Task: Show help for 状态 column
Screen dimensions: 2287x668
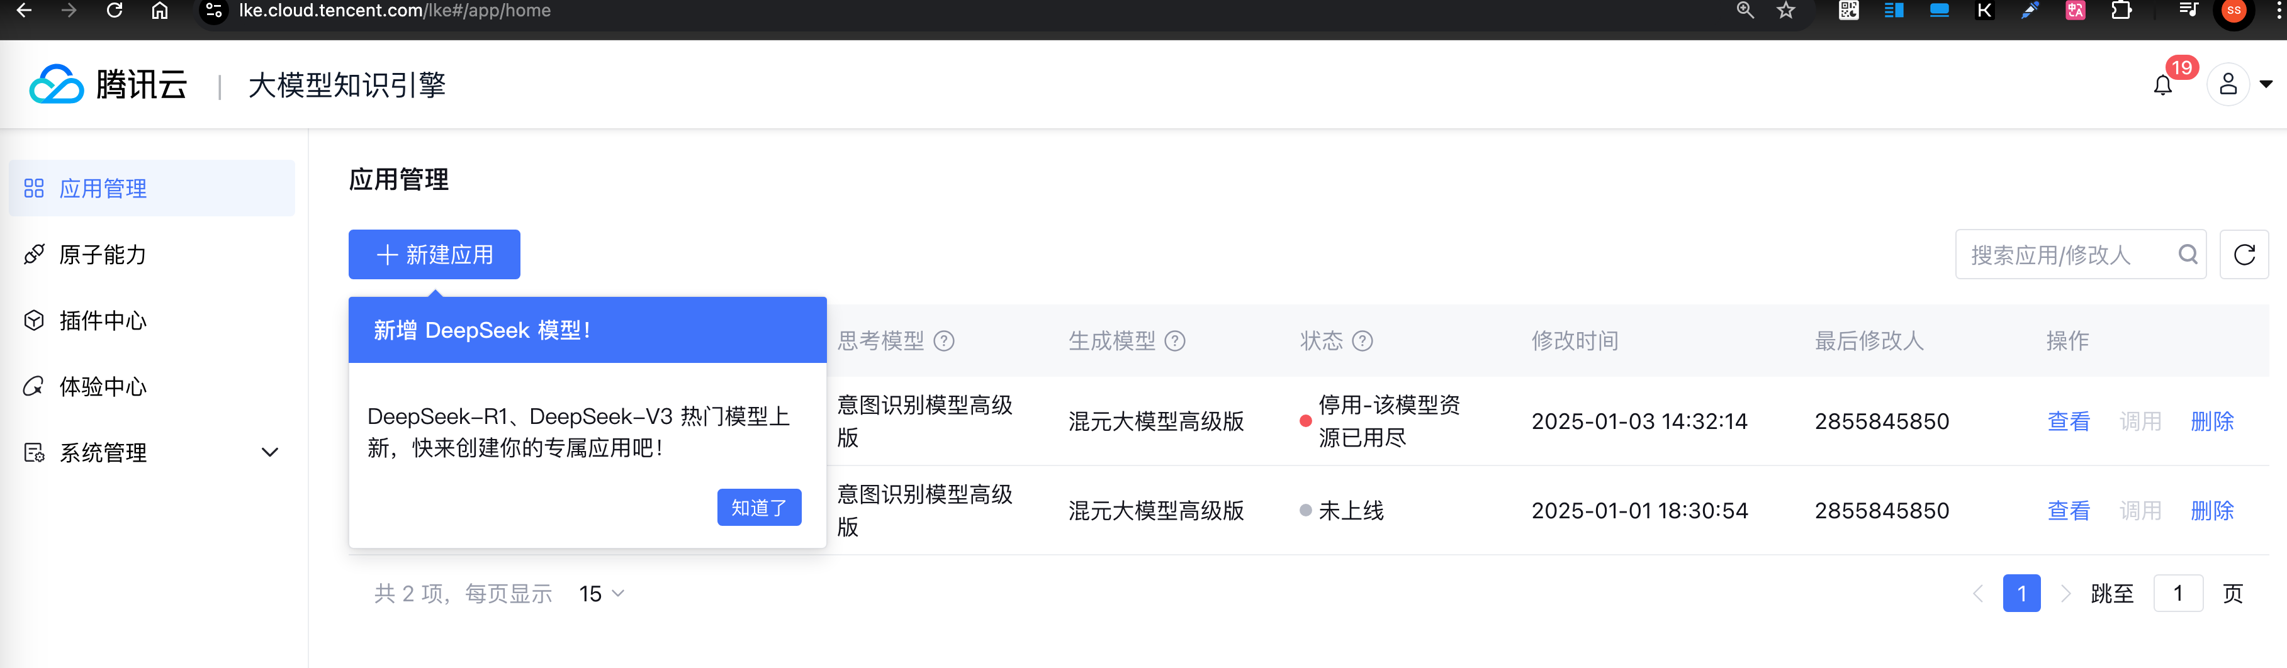Action: [1363, 341]
